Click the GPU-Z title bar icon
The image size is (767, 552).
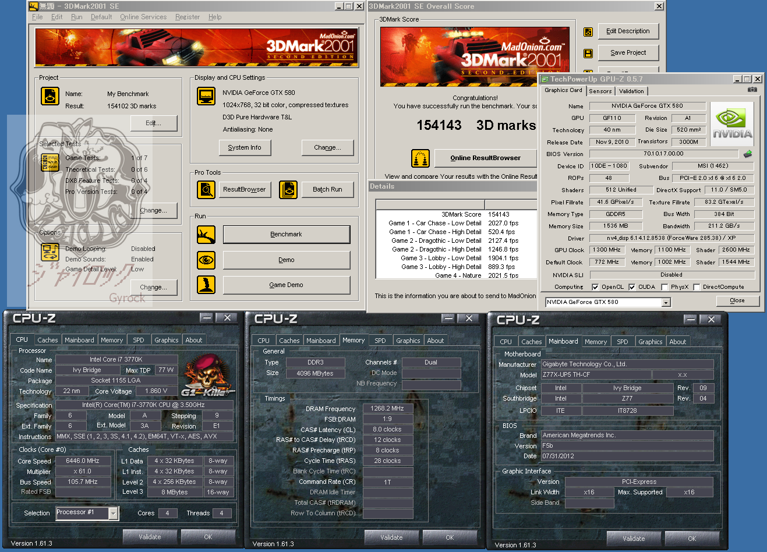click(545, 79)
